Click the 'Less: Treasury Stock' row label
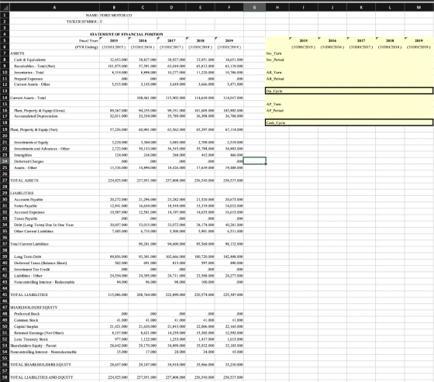Viewport: 434px width, 382px height. (x=31, y=339)
